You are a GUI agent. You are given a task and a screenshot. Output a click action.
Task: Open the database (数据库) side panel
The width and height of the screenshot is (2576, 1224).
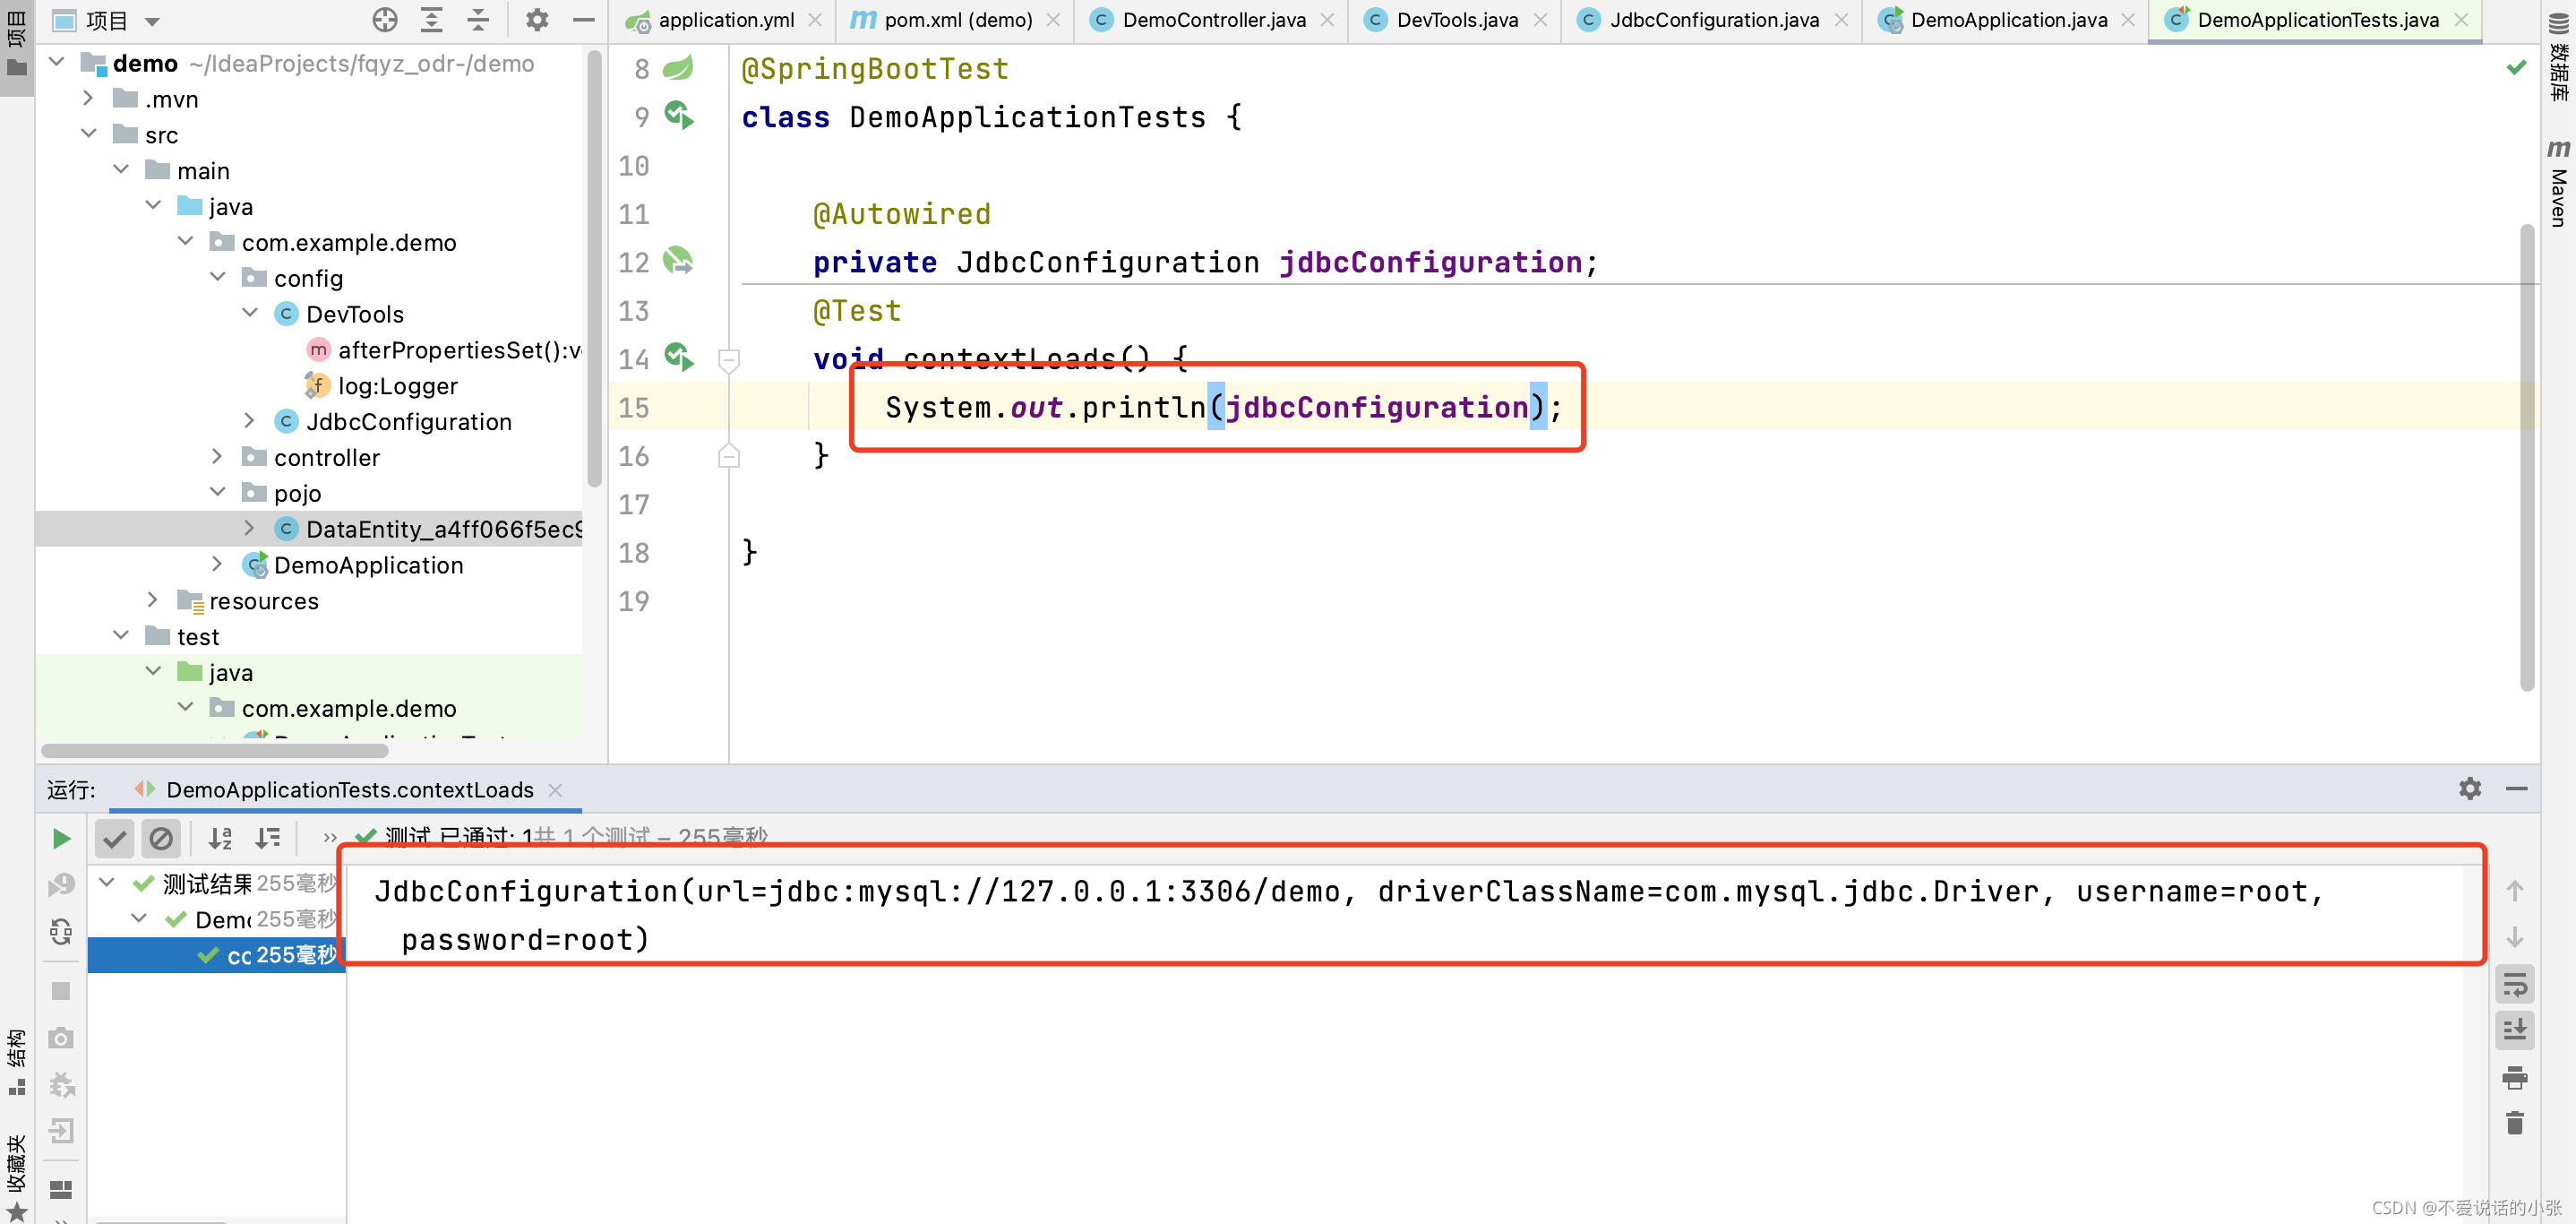[2558, 58]
